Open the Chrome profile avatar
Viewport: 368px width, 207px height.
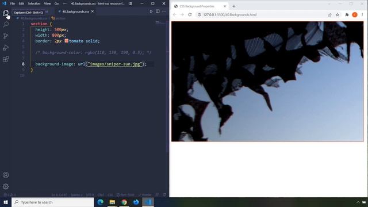coord(355,14)
